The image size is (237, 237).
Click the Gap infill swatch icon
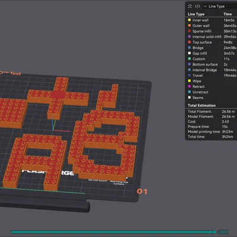[190, 53]
